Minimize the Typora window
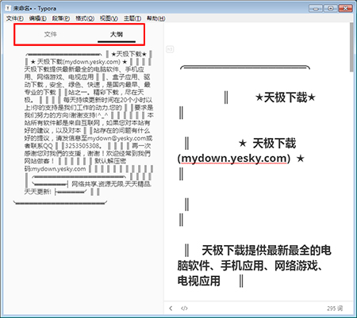 tap(316, 9)
